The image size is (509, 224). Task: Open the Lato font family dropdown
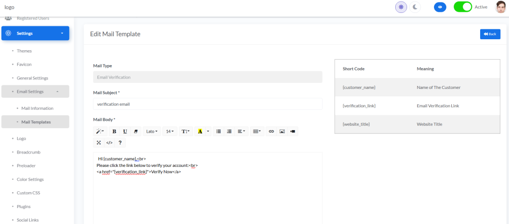(x=152, y=131)
